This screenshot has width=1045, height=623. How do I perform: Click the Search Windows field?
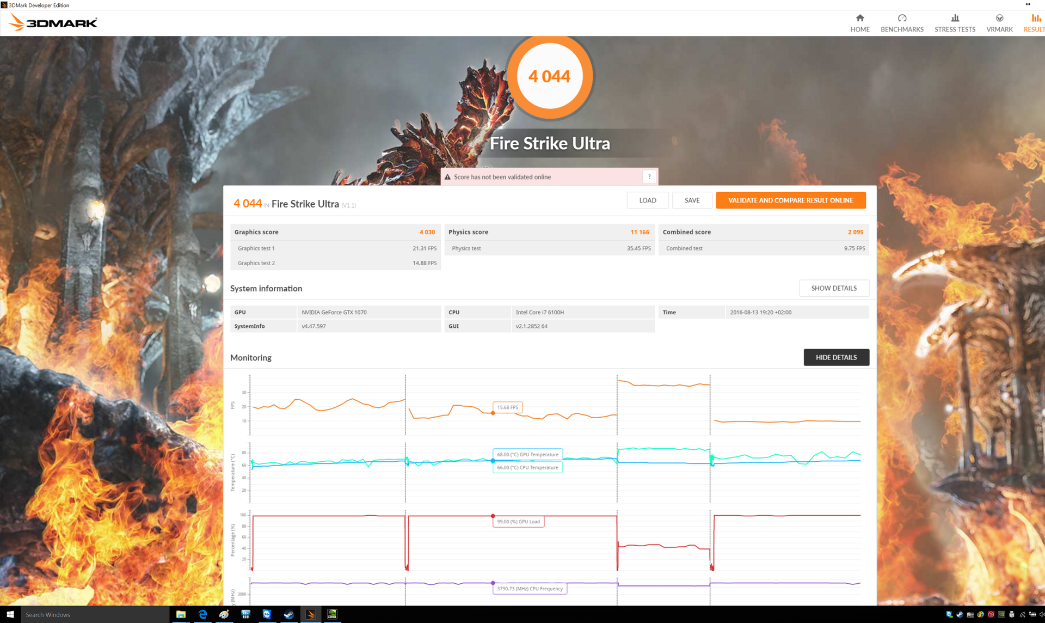pyautogui.click(x=93, y=614)
